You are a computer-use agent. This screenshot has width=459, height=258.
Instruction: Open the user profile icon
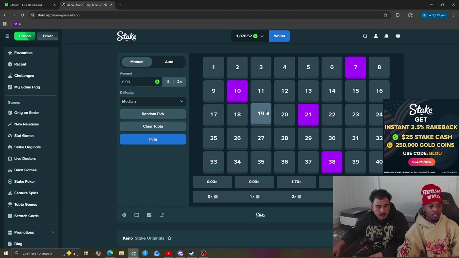376,36
